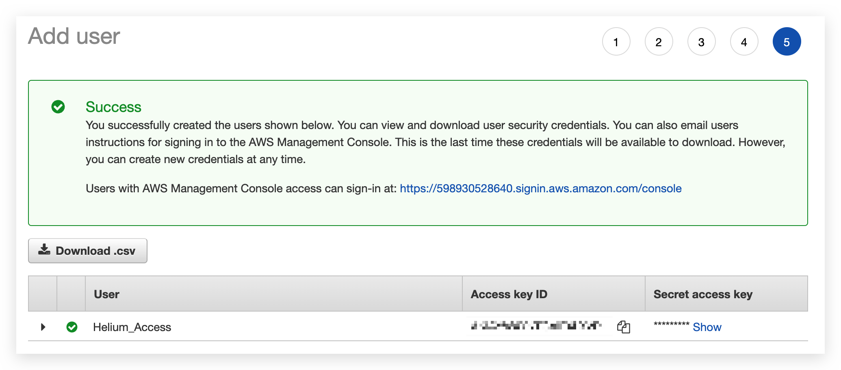Open the AWS console sign-in URL
Viewport: 841px width, 370px height.
pyautogui.click(x=540, y=188)
